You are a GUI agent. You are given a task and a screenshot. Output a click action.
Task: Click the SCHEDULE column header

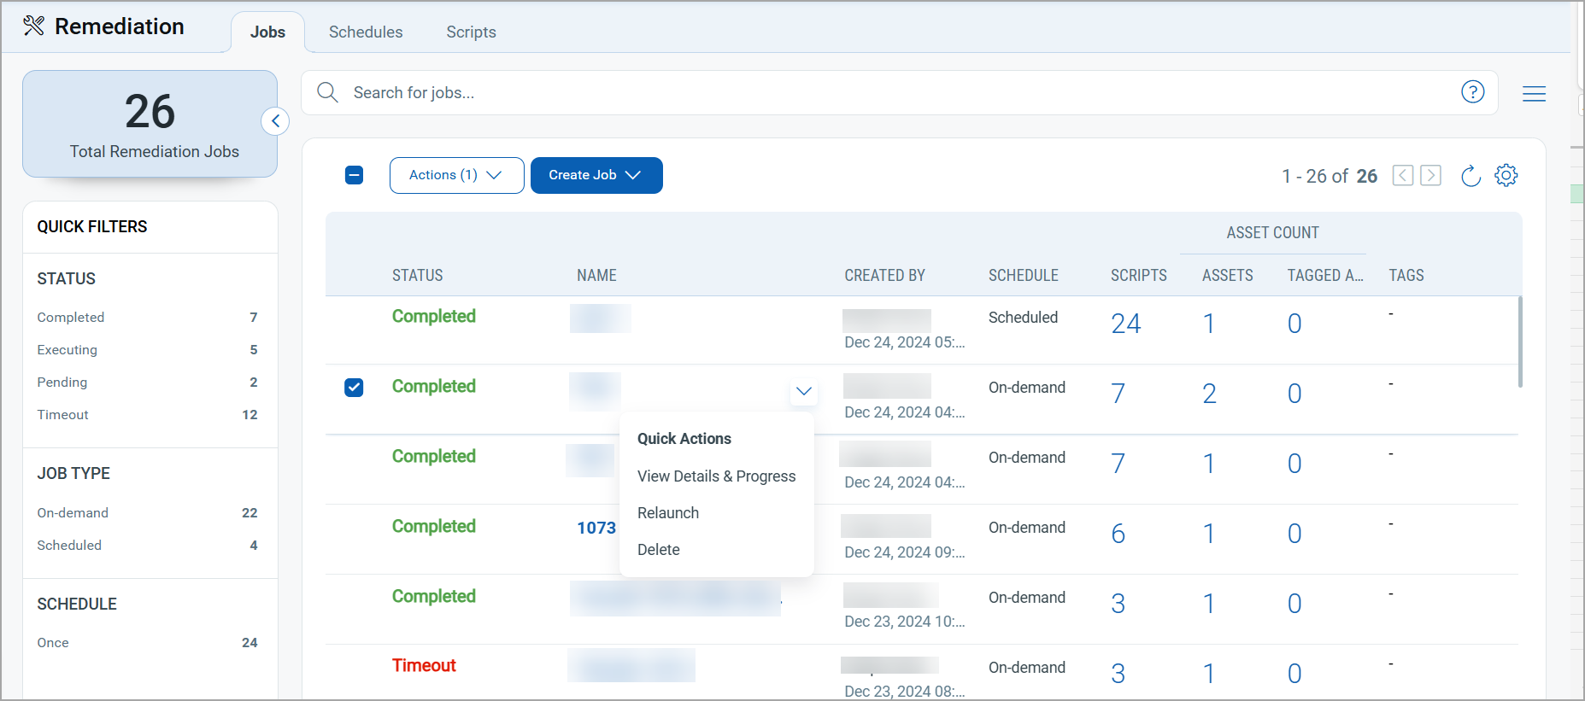1024,276
